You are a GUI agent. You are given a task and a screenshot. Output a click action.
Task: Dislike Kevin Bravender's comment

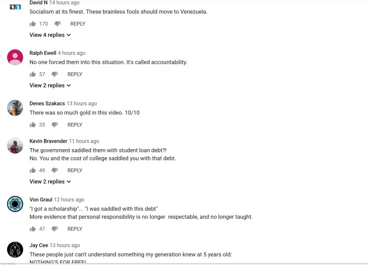coord(54,170)
